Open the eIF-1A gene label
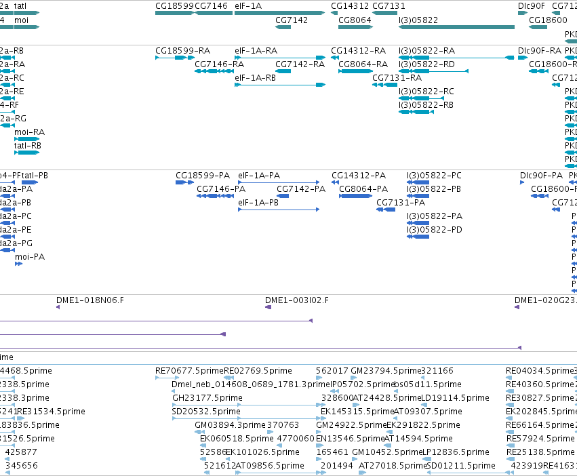The height and width of the screenshot is (476, 577). coord(248,6)
